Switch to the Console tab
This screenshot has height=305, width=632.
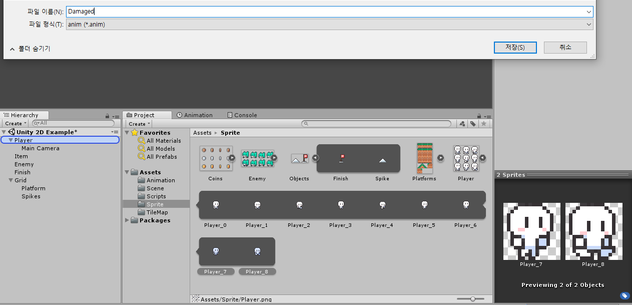(242, 115)
